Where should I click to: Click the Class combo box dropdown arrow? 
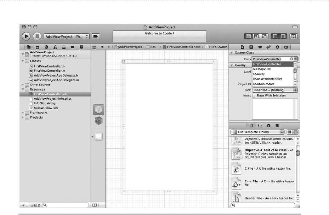[296, 59]
